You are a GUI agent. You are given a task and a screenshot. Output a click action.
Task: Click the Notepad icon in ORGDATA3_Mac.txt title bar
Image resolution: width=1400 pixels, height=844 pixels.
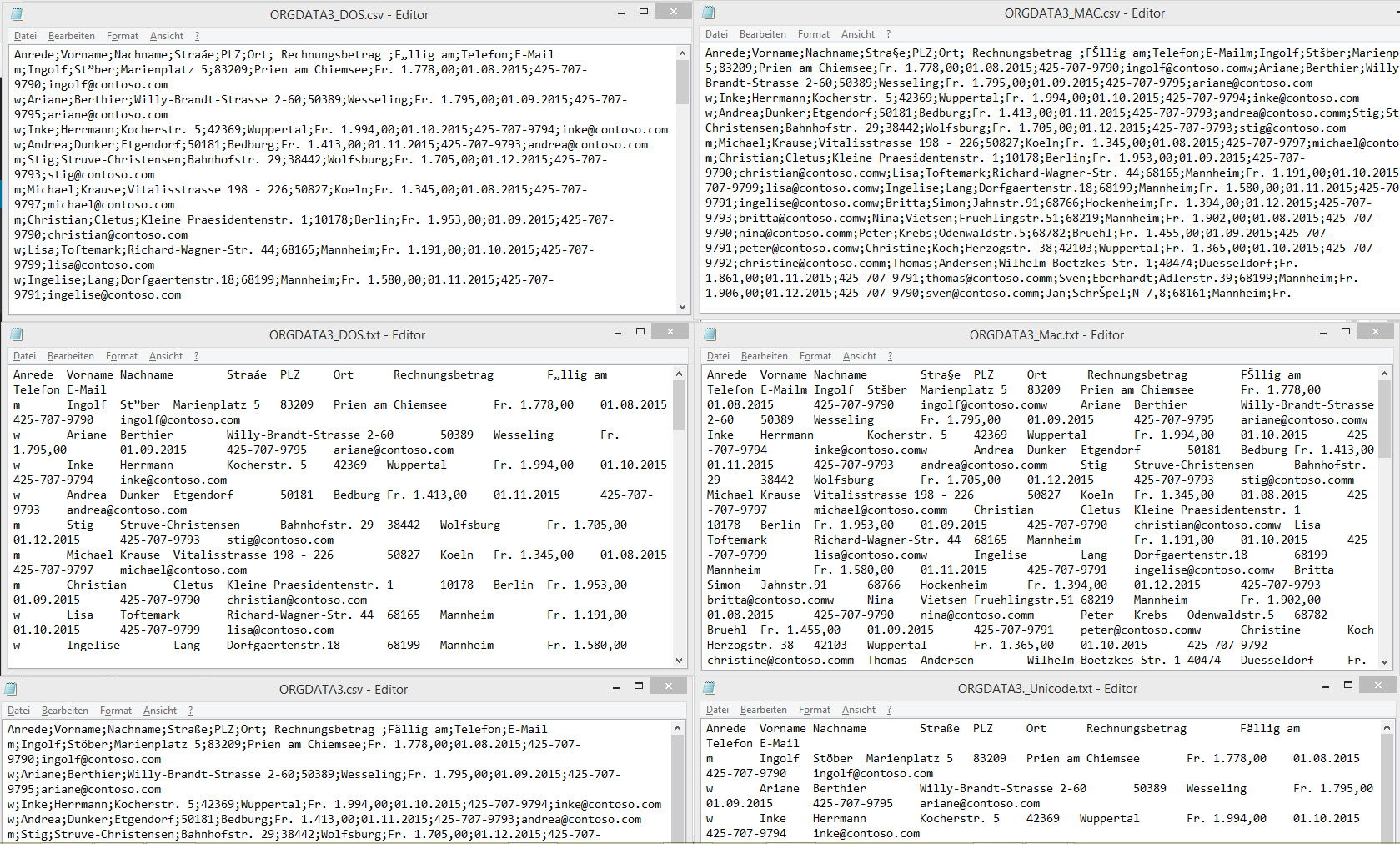pyautogui.click(x=710, y=334)
